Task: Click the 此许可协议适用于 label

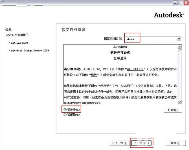Action: coord(18,35)
